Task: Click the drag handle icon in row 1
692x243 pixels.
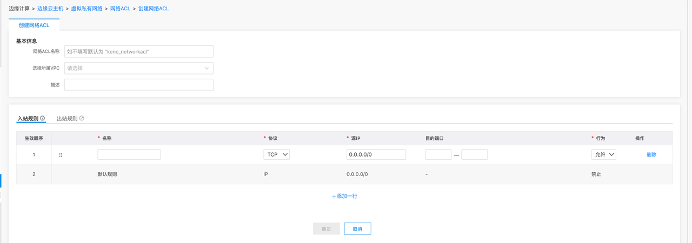Action: 61,155
